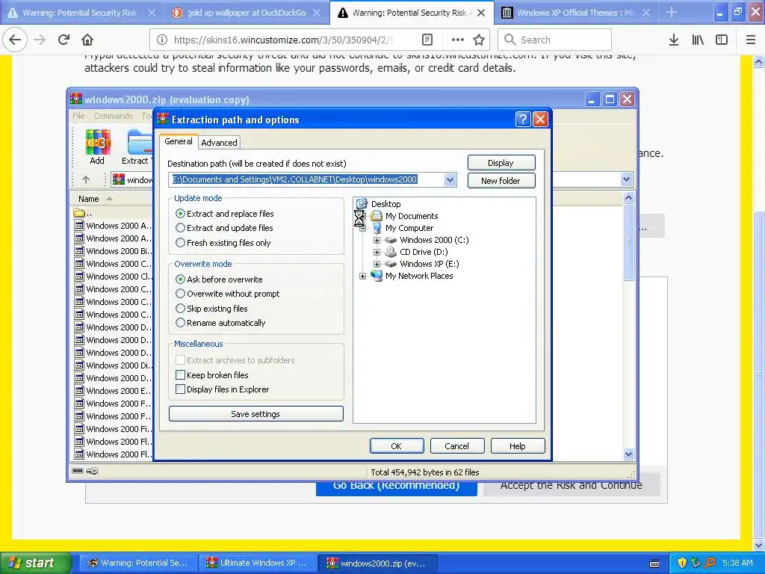The image size is (765, 574).
Task: Expand the Windows XP (E:) tree node
Action: pyautogui.click(x=377, y=264)
